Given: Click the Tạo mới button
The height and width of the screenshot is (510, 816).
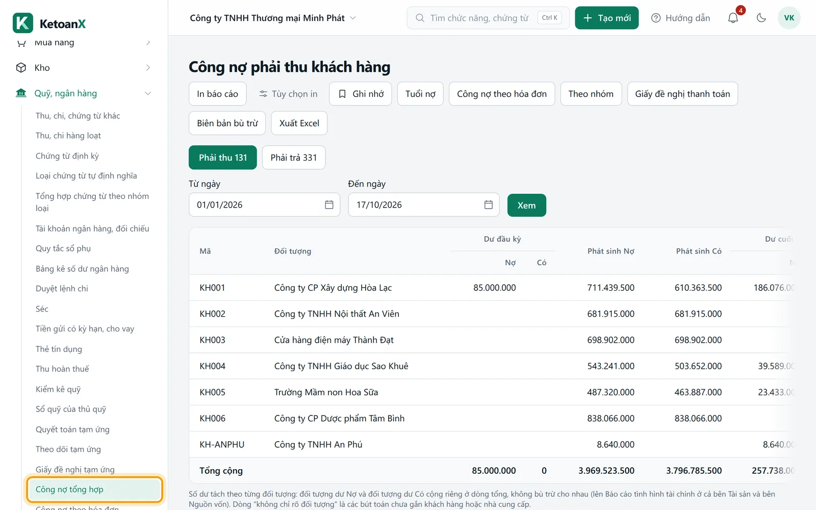Looking at the screenshot, I should [x=607, y=18].
